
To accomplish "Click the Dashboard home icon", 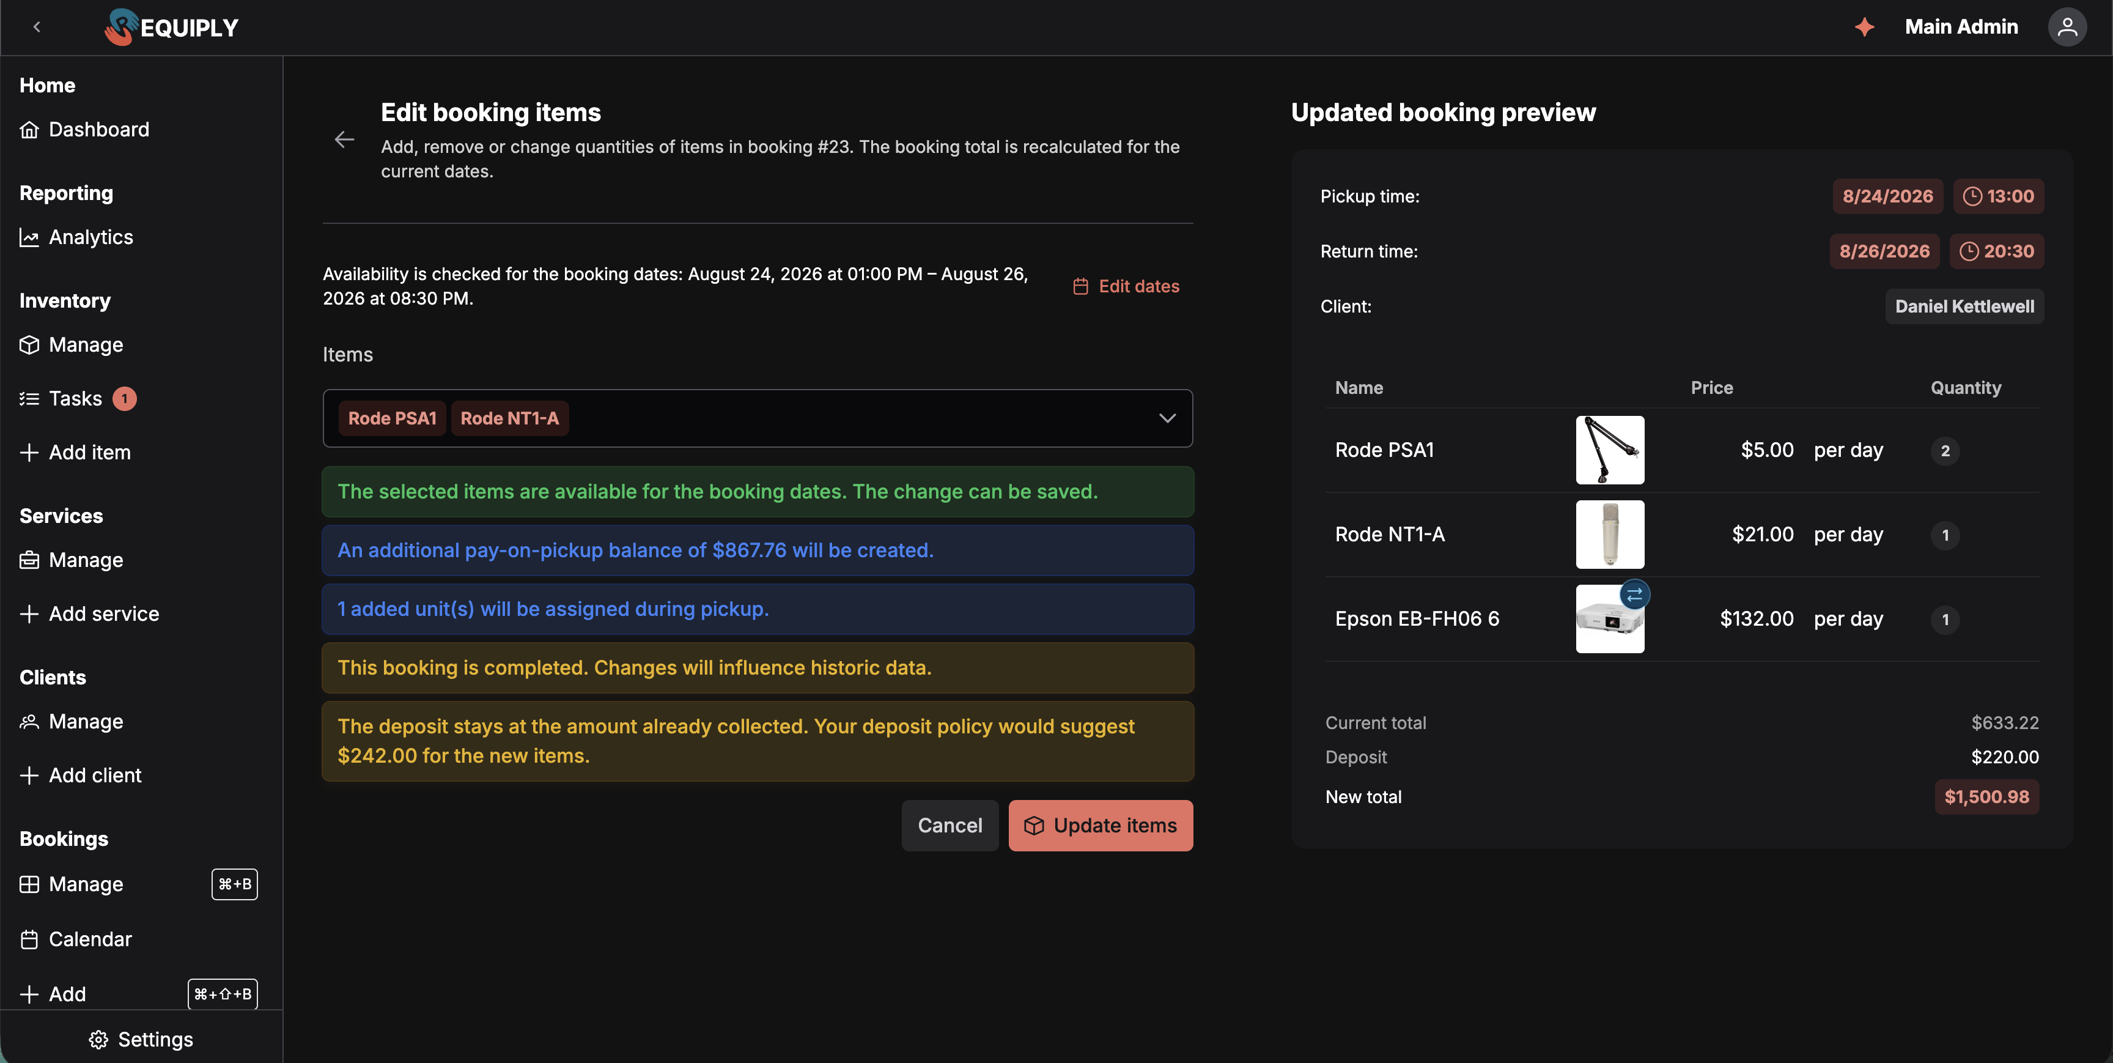I will 29,130.
